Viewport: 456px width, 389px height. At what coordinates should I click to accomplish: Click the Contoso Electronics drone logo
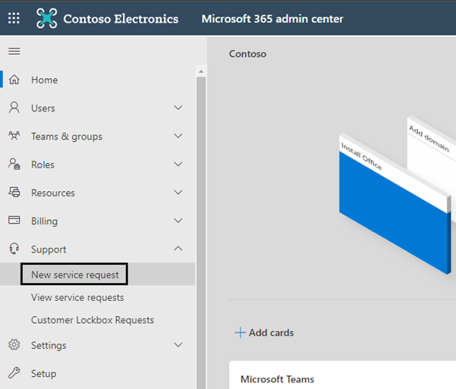click(x=46, y=18)
